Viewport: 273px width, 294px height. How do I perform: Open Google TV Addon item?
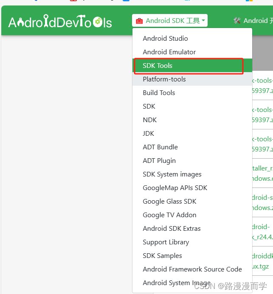click(192, 215)
